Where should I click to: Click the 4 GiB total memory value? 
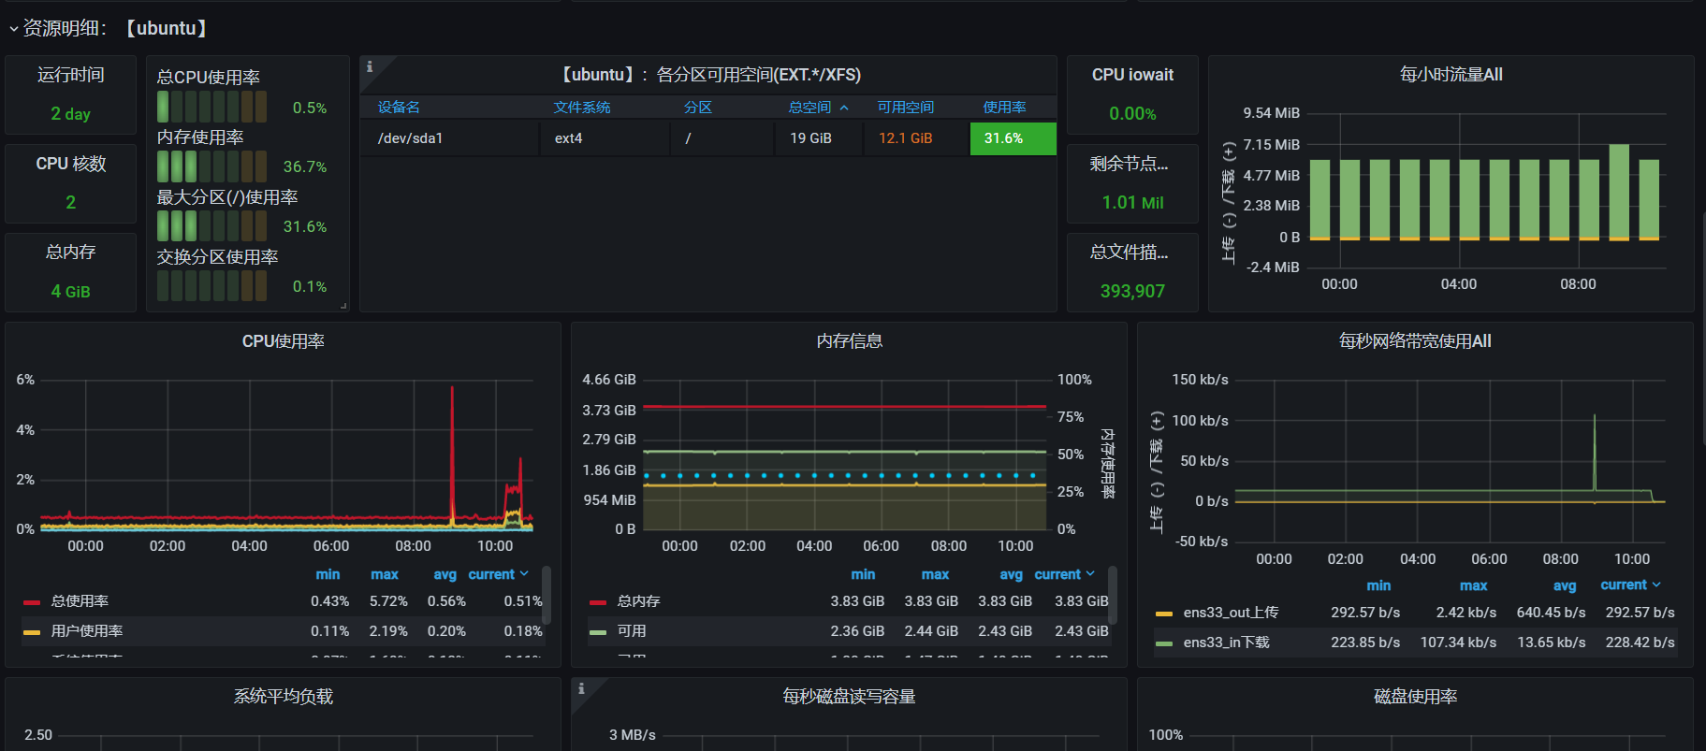click(71, 292)
